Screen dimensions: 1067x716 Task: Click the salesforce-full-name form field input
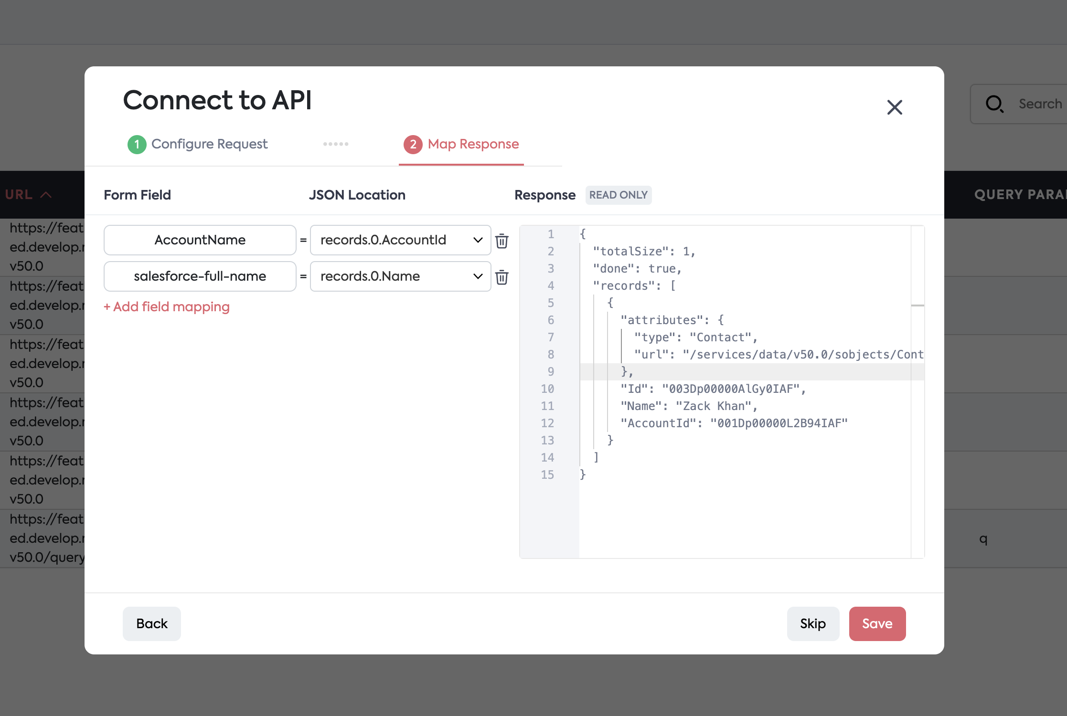pos(200,276)
